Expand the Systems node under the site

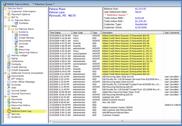pos(13,32)
